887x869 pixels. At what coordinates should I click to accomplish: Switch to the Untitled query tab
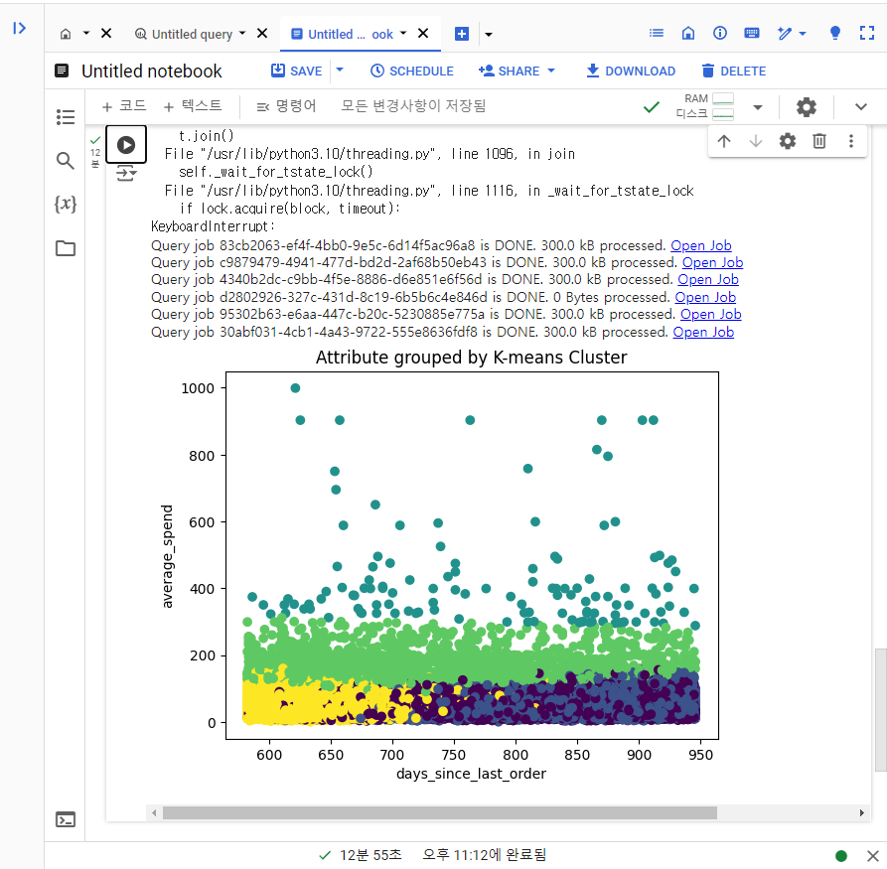[191, 34]
